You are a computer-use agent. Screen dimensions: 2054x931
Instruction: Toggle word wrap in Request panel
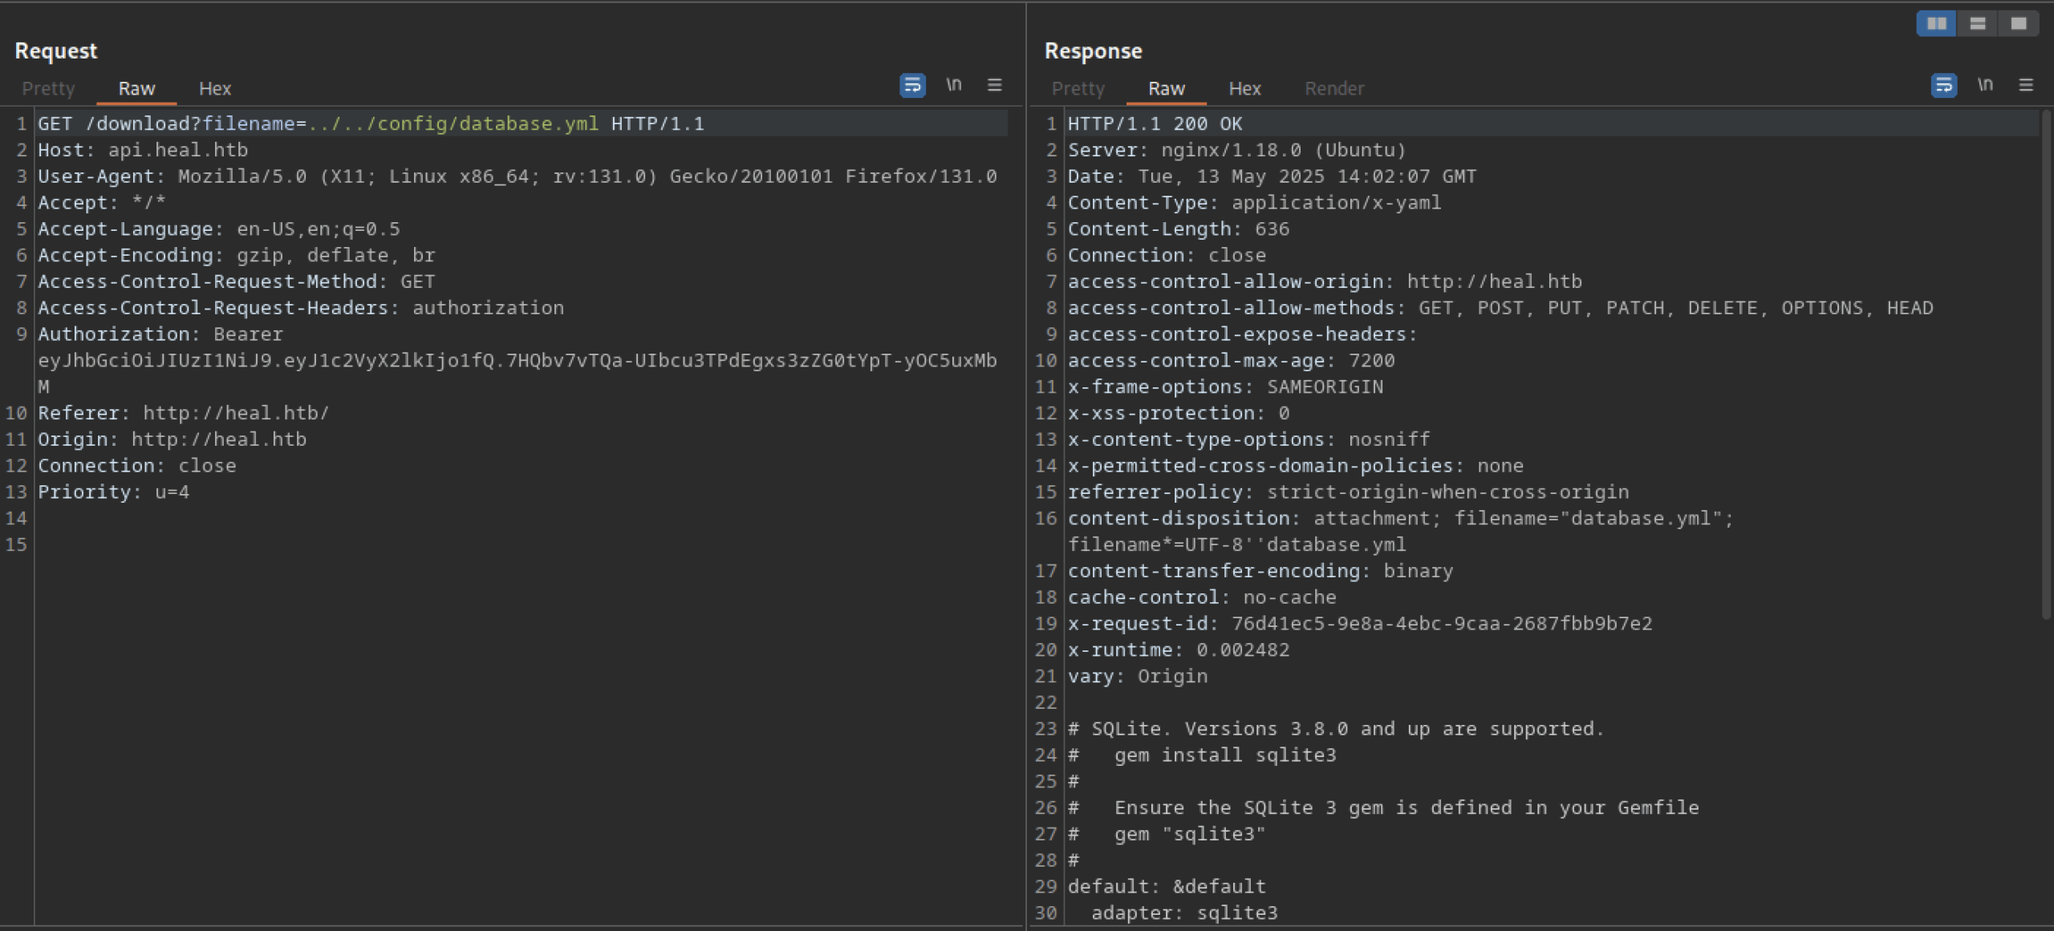click(912, 85)
